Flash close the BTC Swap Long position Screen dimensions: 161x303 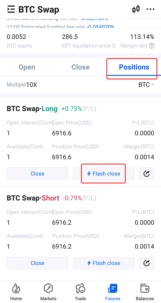(x=104, y=174)
